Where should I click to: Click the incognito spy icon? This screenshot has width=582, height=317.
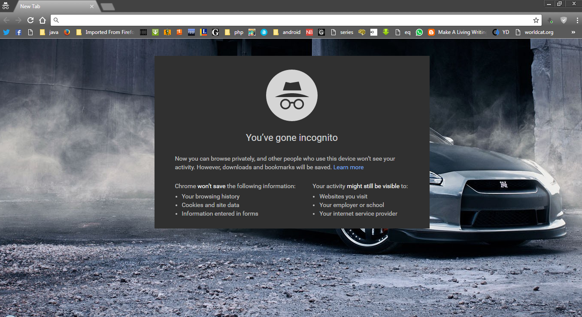292,95
